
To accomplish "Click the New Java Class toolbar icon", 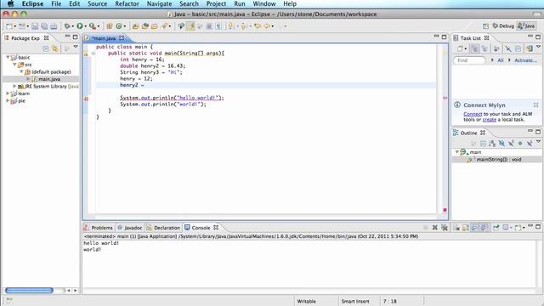I will [119, 26].
